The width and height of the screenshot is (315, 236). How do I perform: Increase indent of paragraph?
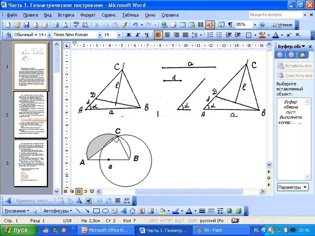click(x=238, y=35)
